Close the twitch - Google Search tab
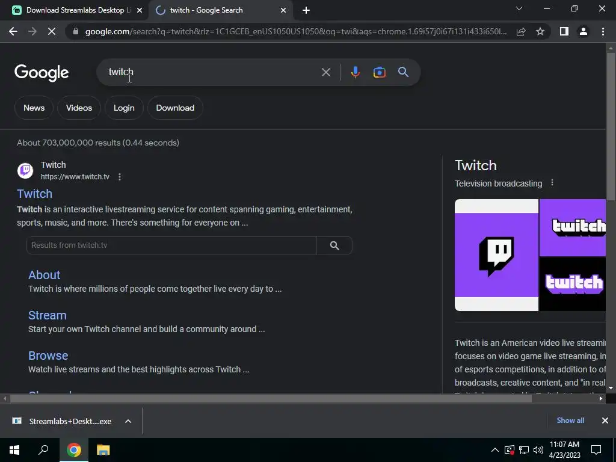 point(283,10)
